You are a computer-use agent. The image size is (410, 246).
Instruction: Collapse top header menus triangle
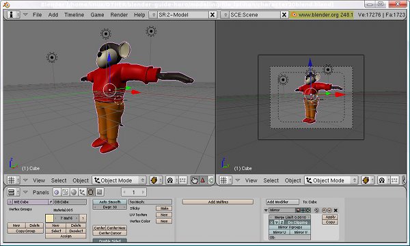[25, 14]
